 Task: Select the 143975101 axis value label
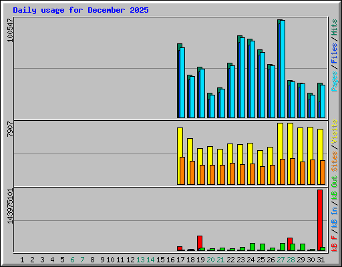(x=10, y=206)
